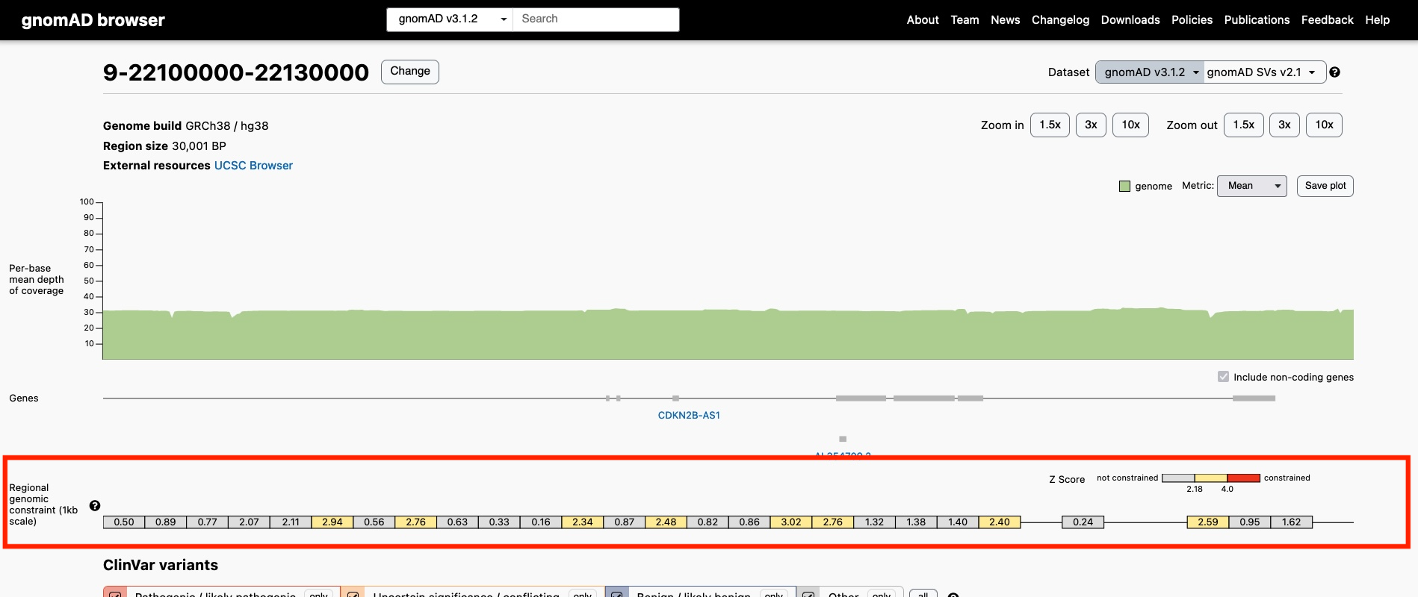Open gnomAD v3.1.2 search dataset dropdown
The height and width of the screenshot is (597, 1418).
[x=450, y=19]
